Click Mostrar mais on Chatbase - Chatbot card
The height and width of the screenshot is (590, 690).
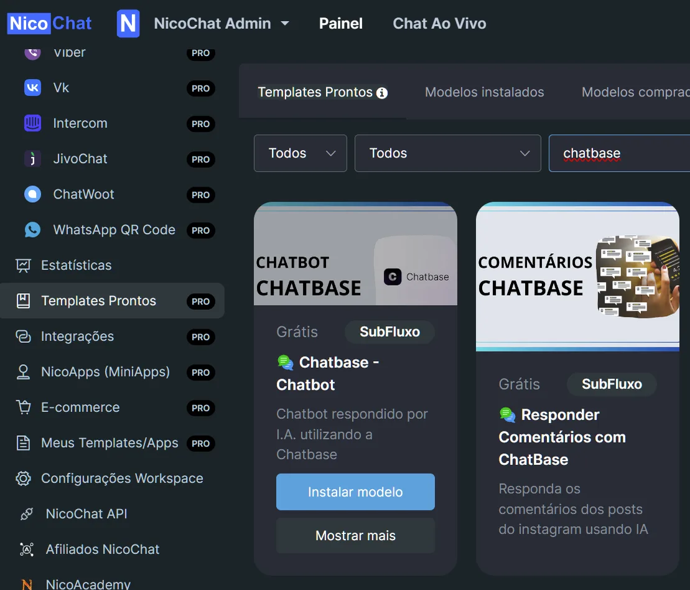tap(355, 535)
